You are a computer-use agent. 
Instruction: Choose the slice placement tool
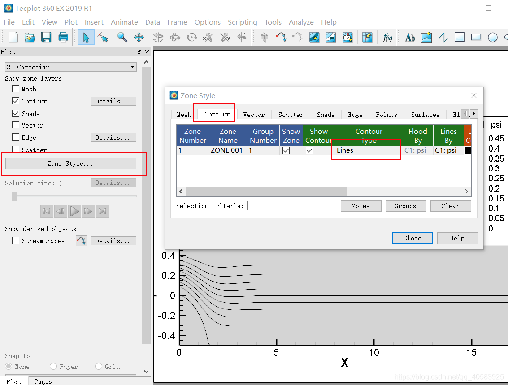264,37
